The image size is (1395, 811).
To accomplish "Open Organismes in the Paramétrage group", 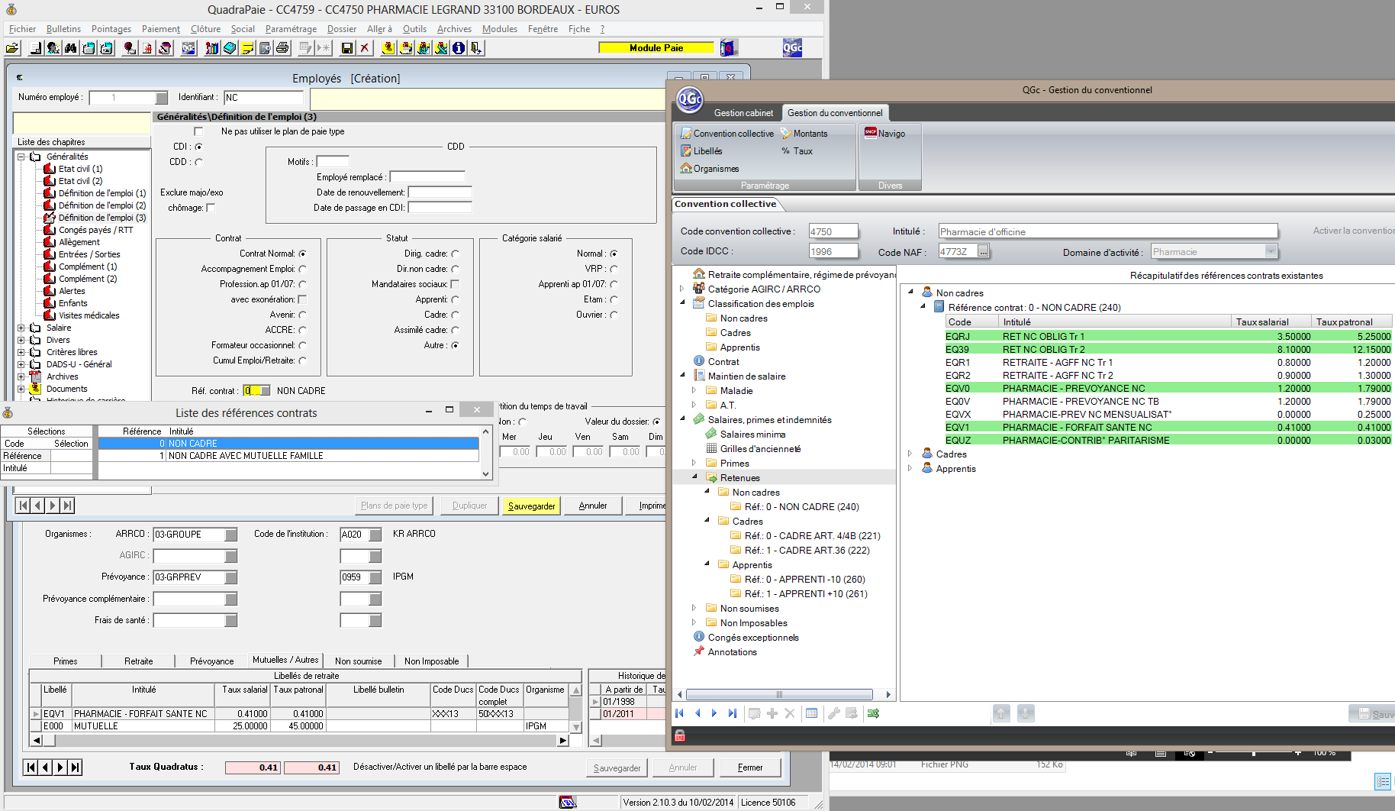I will pos(710,169).
